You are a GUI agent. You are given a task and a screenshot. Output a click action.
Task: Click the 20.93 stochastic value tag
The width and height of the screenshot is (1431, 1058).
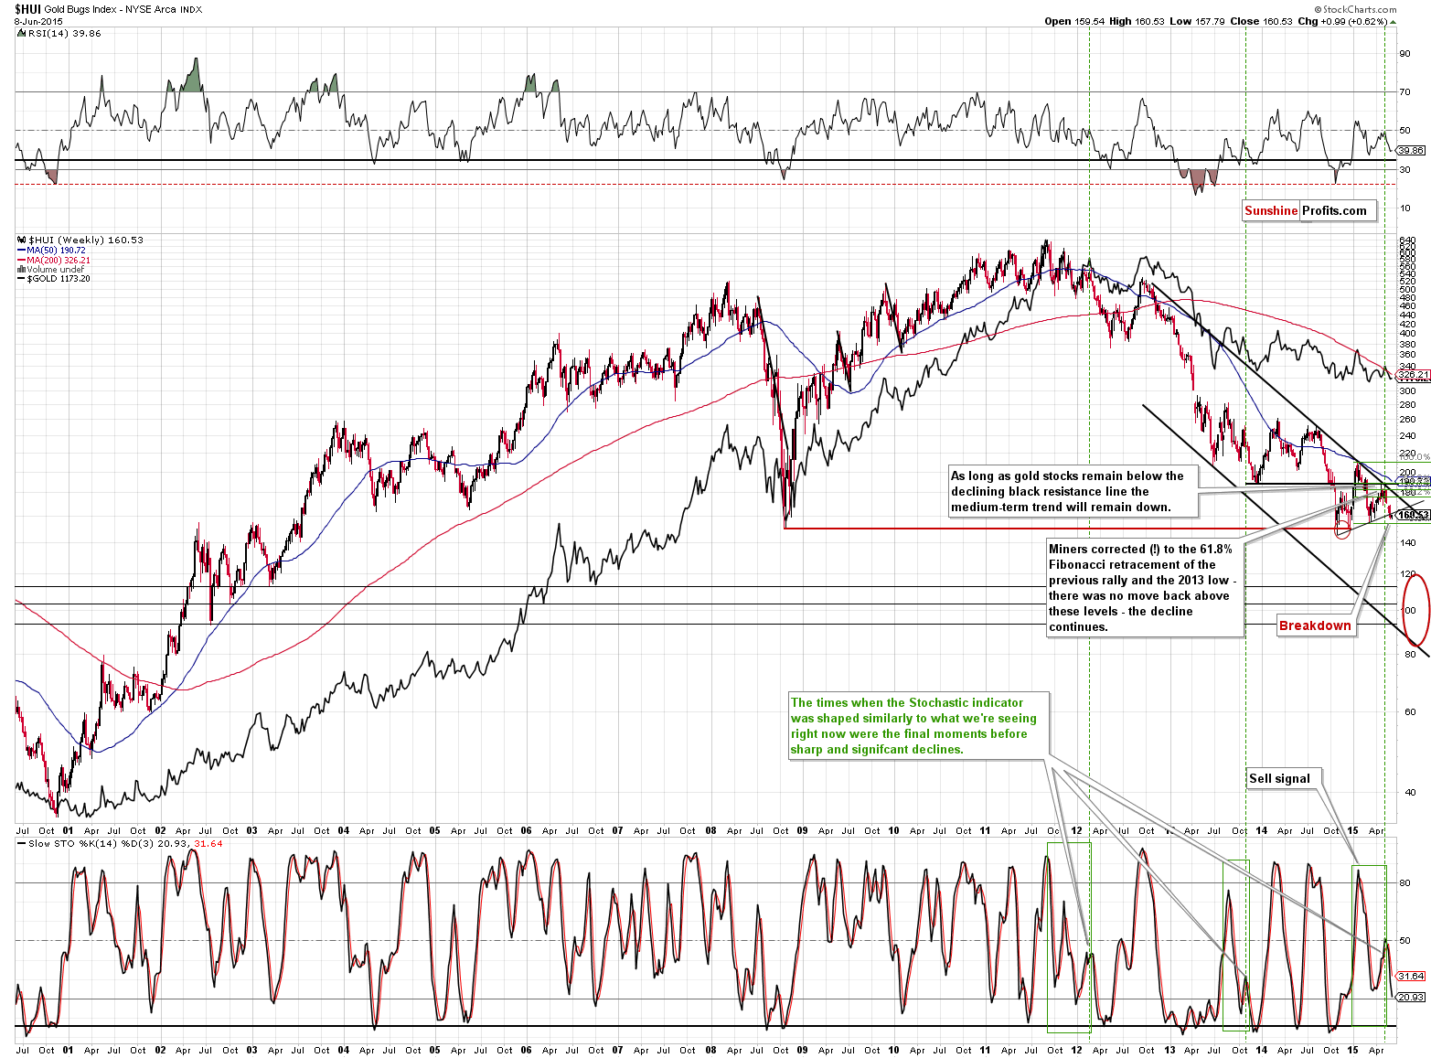[x=1411, y=997]
